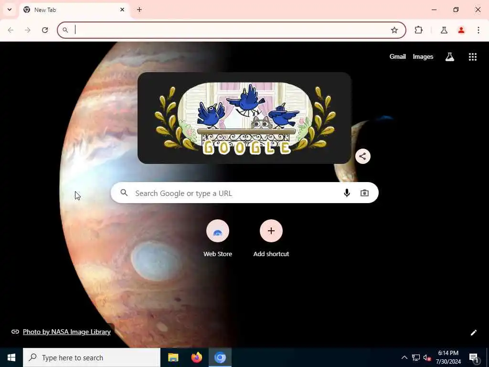Start voice search with microphone
The image size is (489, 367).
(x=347, y=193)
